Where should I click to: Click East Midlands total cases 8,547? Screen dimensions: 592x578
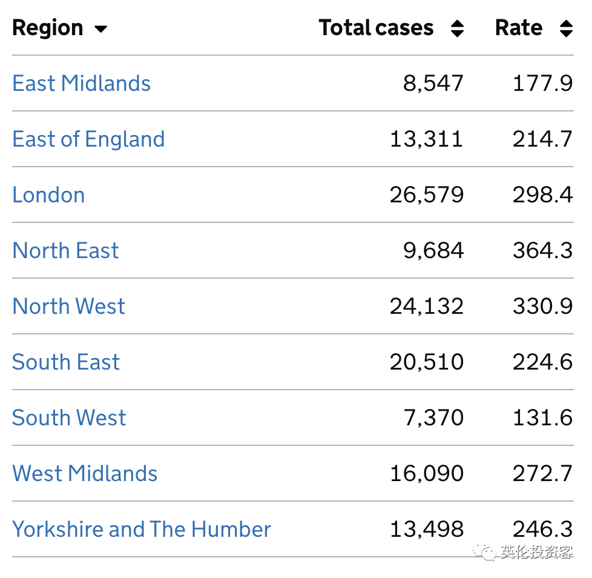[433, 84]
